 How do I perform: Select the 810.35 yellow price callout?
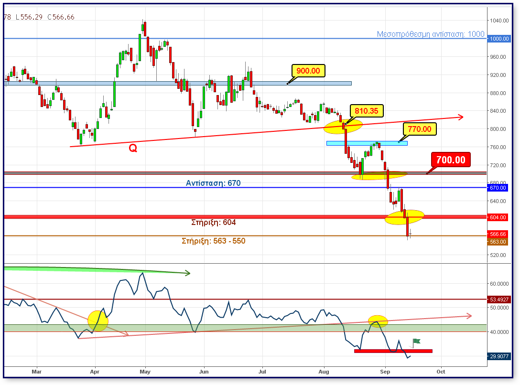(x=367, y=111)
